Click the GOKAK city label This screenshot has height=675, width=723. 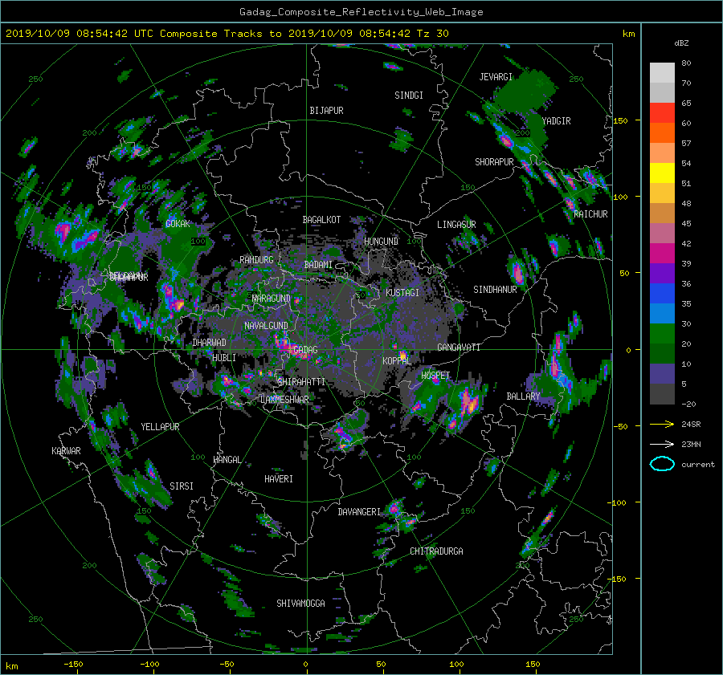coord(178,224)
